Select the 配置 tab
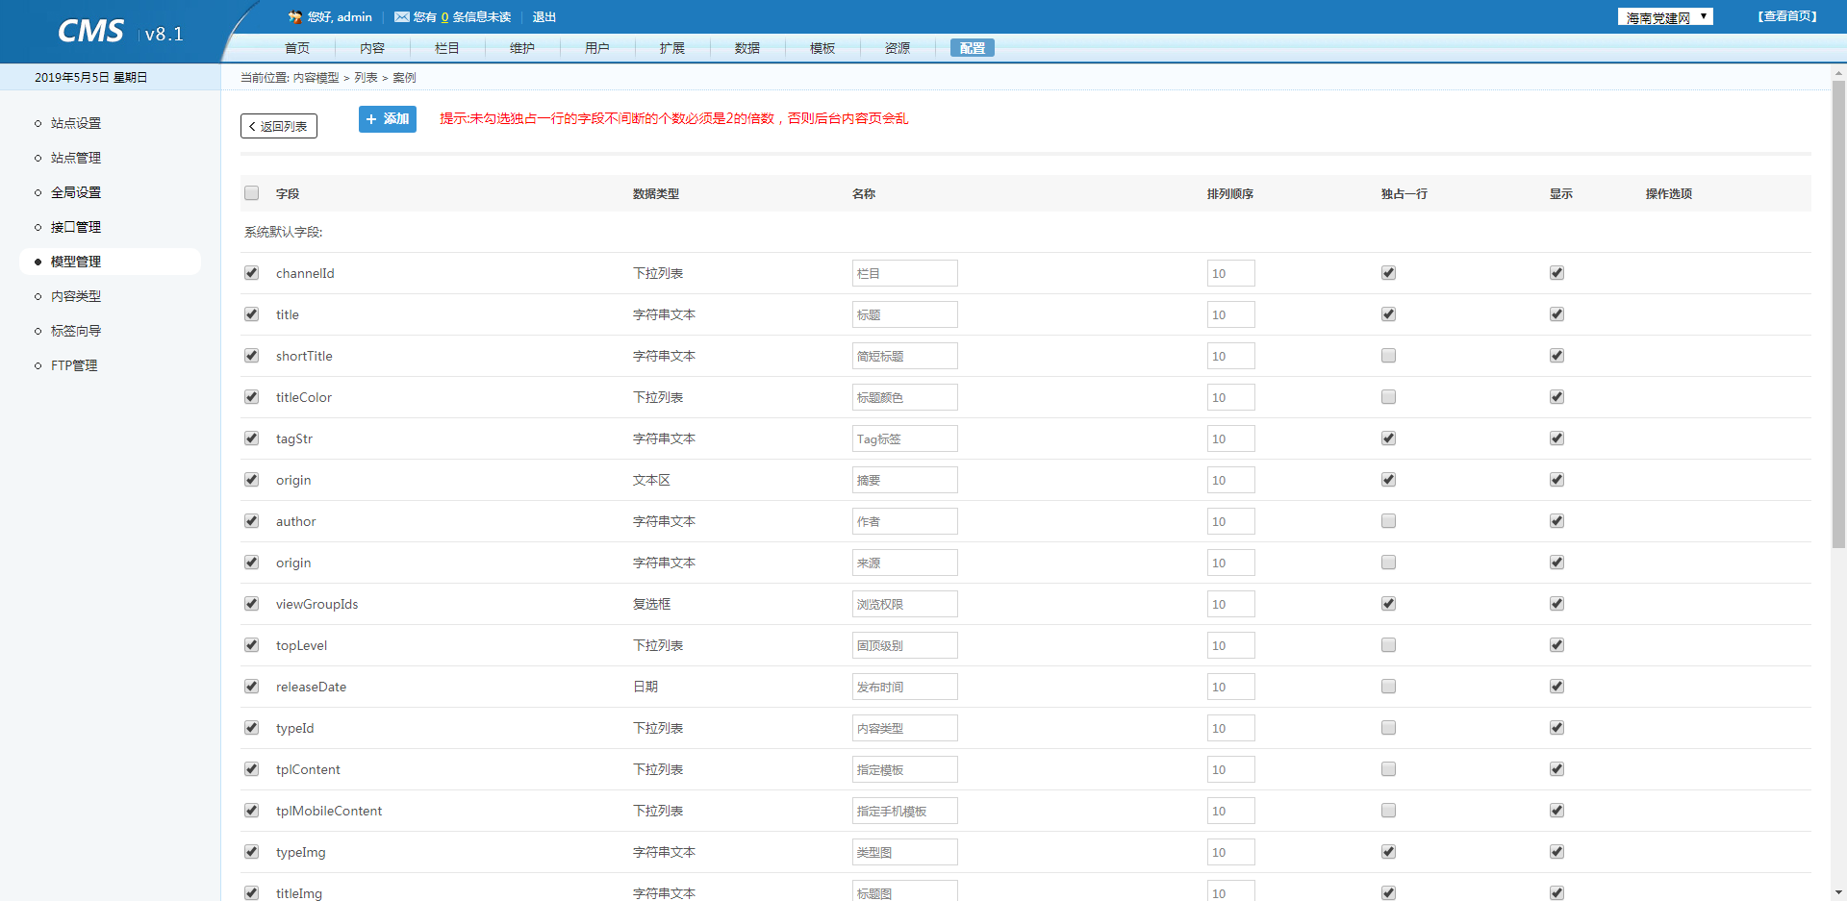This screenshot has height=901, width=1847. [x=972, y=48]
